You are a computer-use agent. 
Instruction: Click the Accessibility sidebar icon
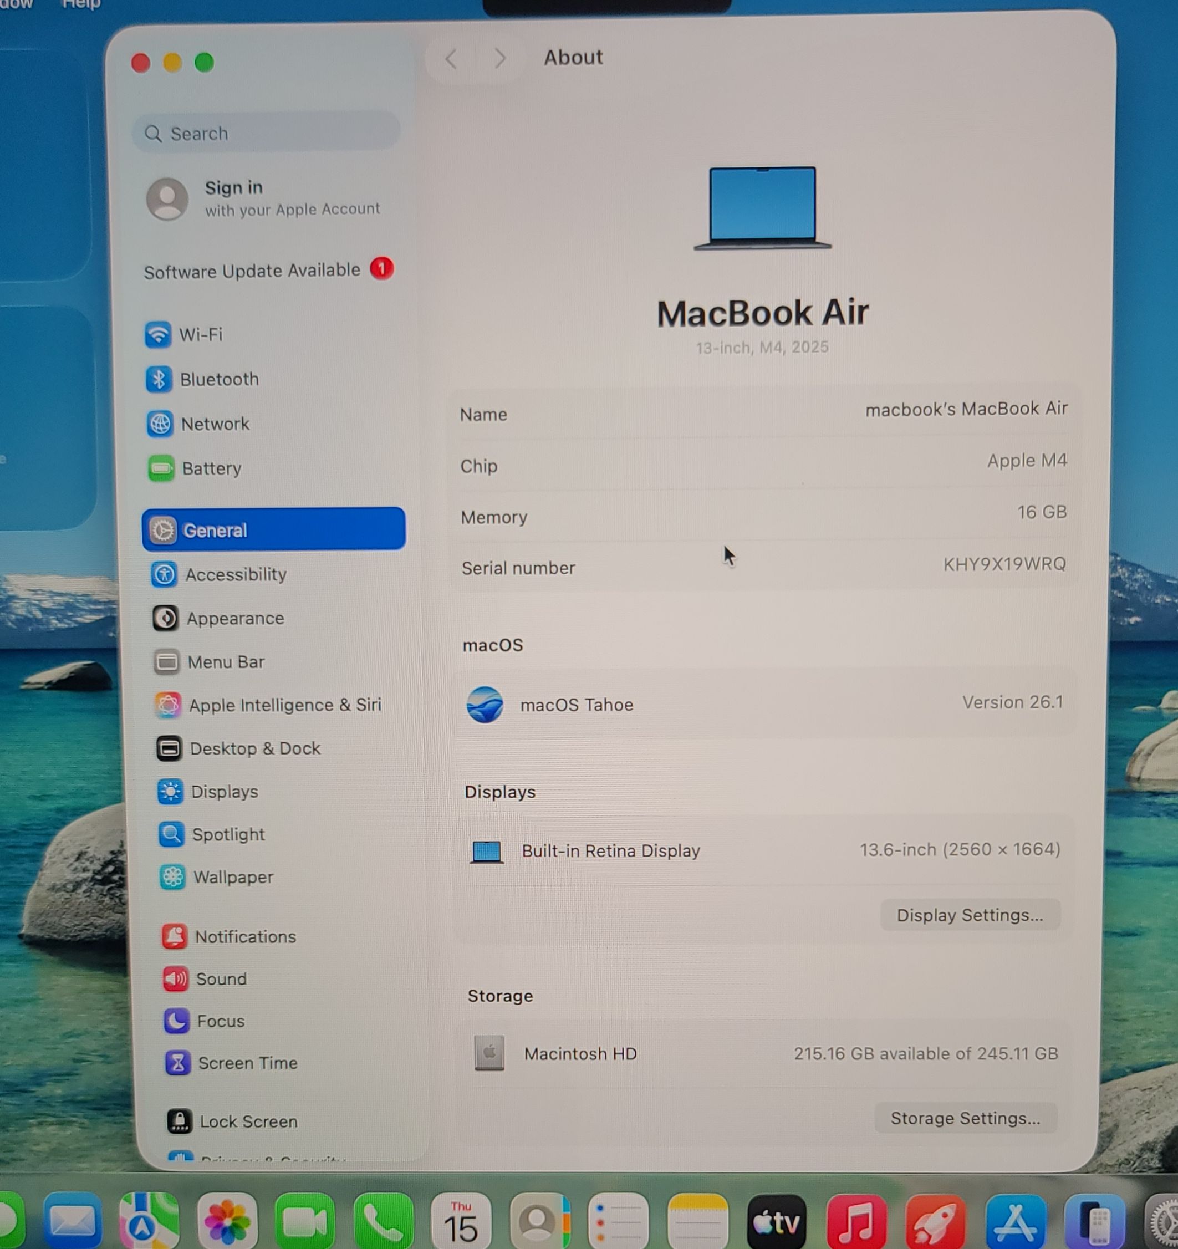[165, 574]
